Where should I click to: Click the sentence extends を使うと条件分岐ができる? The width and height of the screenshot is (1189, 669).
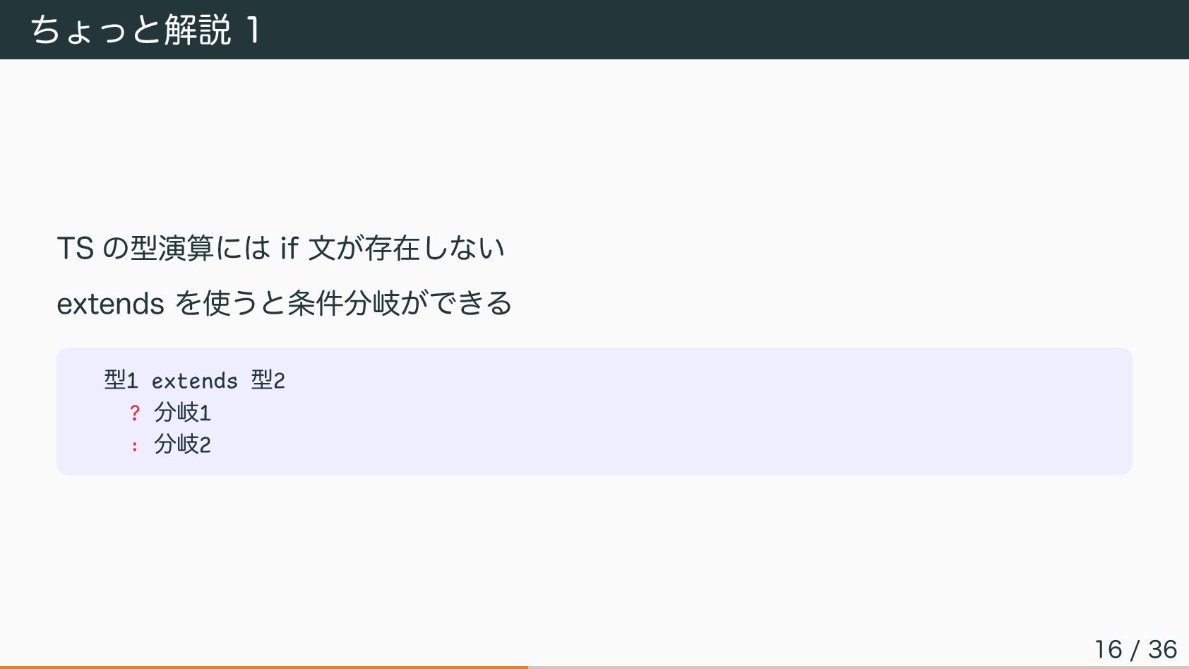pyautogui.click(x=284, y=303)
